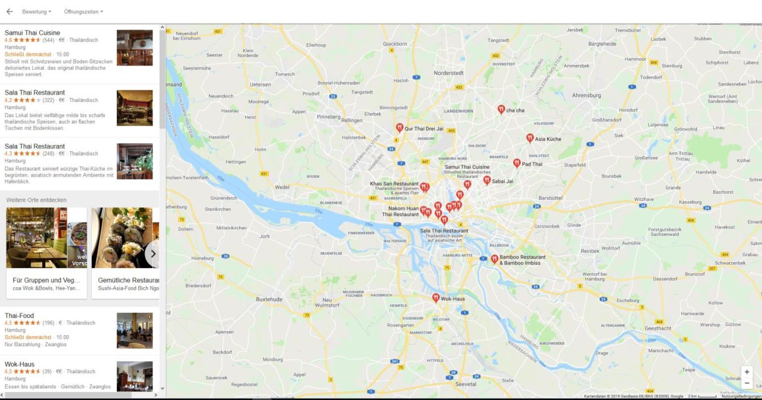Select the Wok-Haus pin on the map

coord(436,298)
